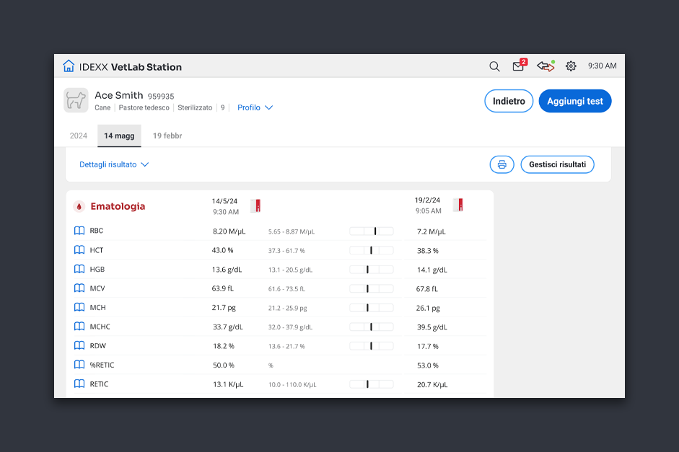Click the HGB range 13.1 - 20.5 g/dL
679x452 pixels.
click(290, 270)
